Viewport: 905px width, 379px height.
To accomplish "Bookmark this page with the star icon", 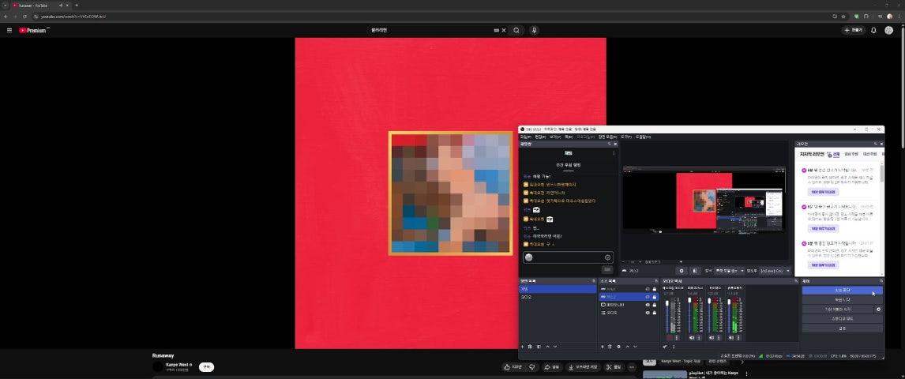I will (843, 16).
